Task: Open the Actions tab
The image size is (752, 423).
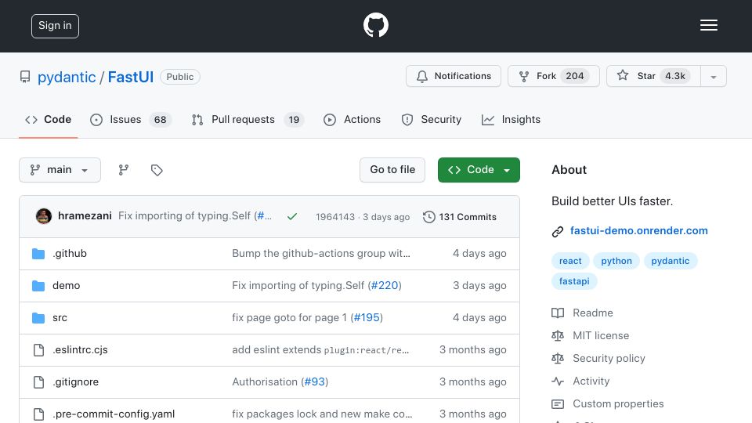Action: (352, 119)
